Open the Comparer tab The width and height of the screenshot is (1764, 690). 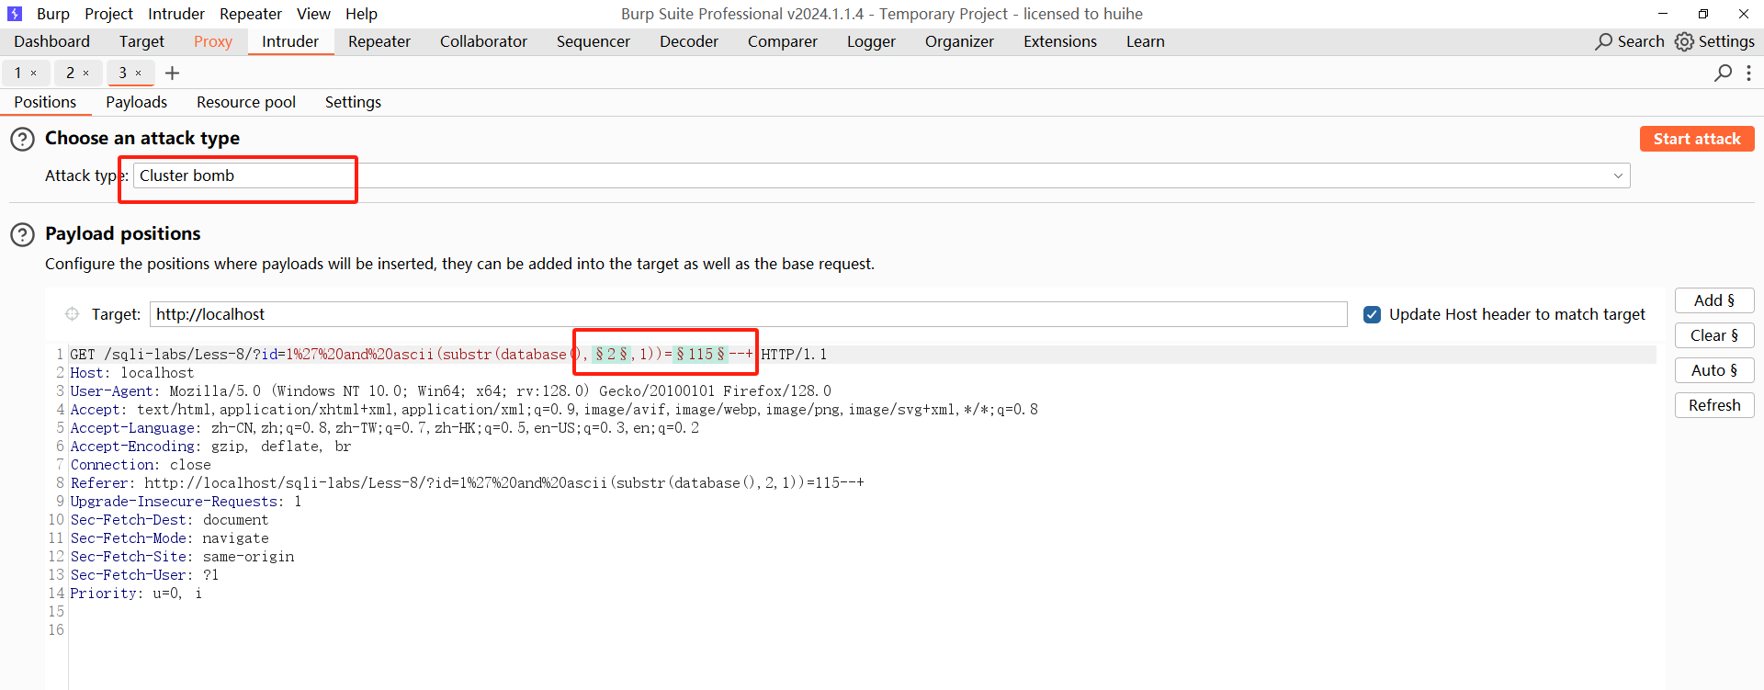coord(783,41)
